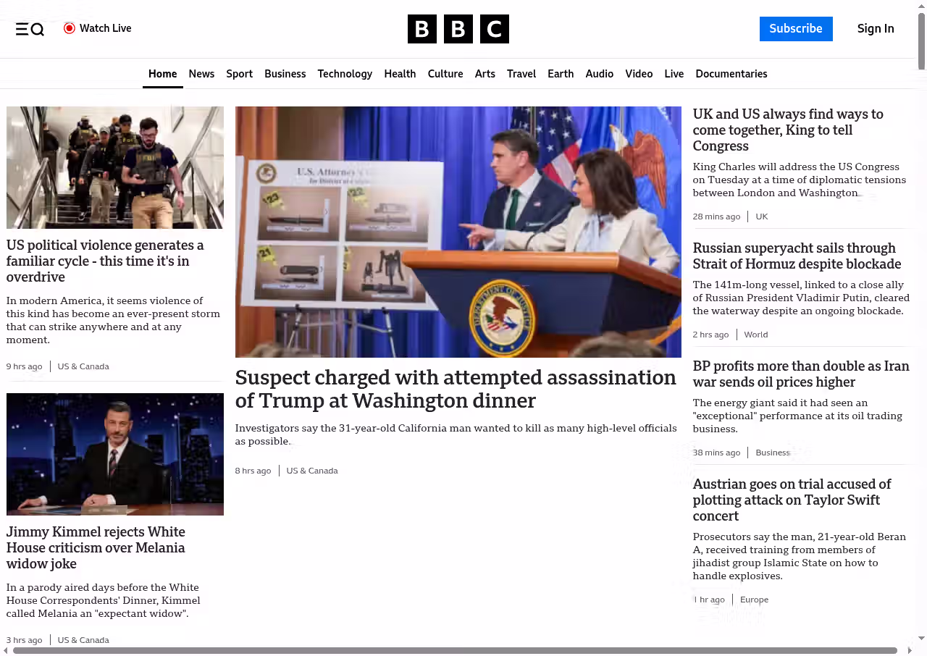Open the Culture navigation item
Viewport: 927px width, 656px height.
tap(445, 74)
